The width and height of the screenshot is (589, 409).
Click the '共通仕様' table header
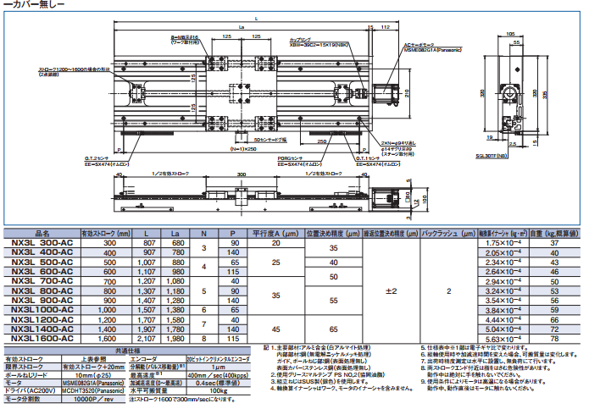click(127, 351)
